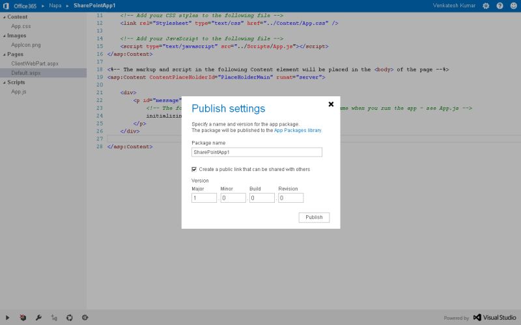Open the help question mark icon
The height and width of the screenshot is (325, 521).
click(x=500, y=6)
